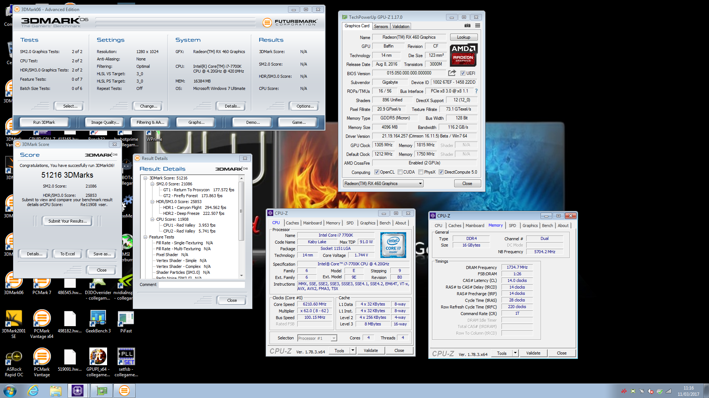This screenshot has width=709, height=398.
Task: Collapse the 3DMark Score tree node
Action: coord(145,178)
